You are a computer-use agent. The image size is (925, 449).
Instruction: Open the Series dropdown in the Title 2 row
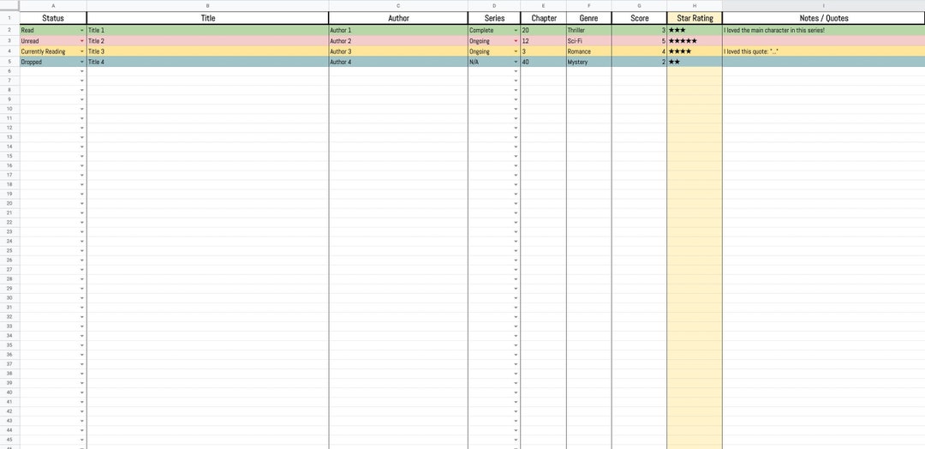tap(516, 41)
